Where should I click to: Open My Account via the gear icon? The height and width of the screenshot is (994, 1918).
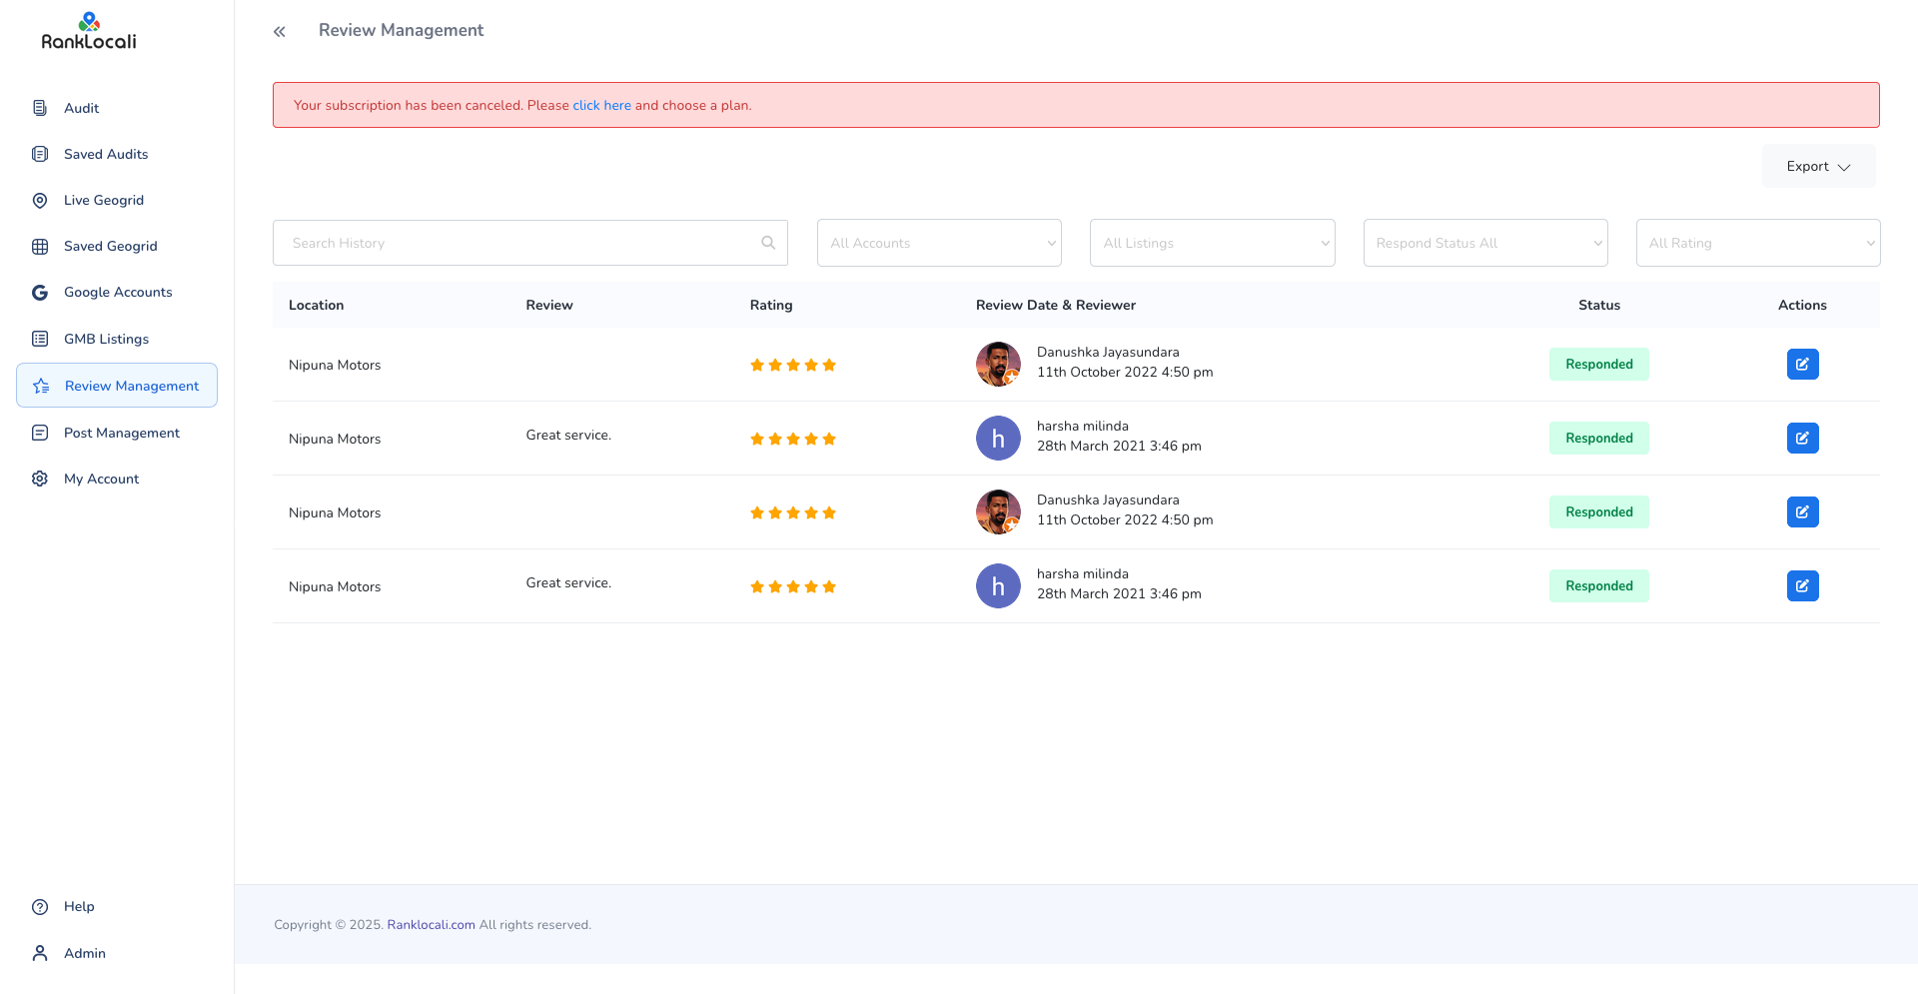pyautogui.click(x=39, y=479)
